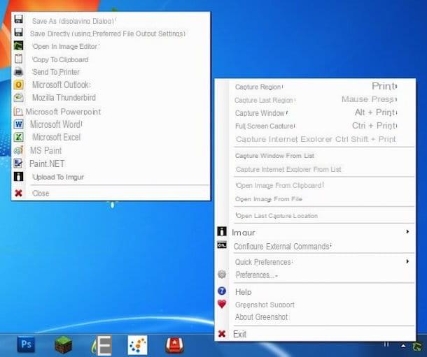Click the Save Directly floppy disk icon
This screenshot has width=427, height=357.
[18, 32]
